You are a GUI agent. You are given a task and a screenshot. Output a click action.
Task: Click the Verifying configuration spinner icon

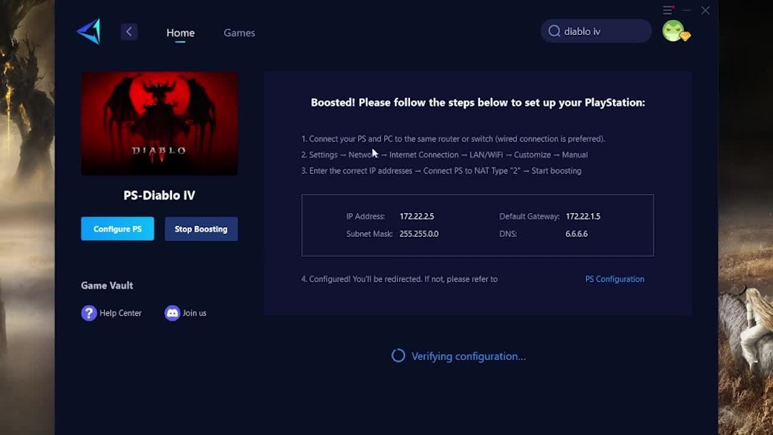click(398, 356)
